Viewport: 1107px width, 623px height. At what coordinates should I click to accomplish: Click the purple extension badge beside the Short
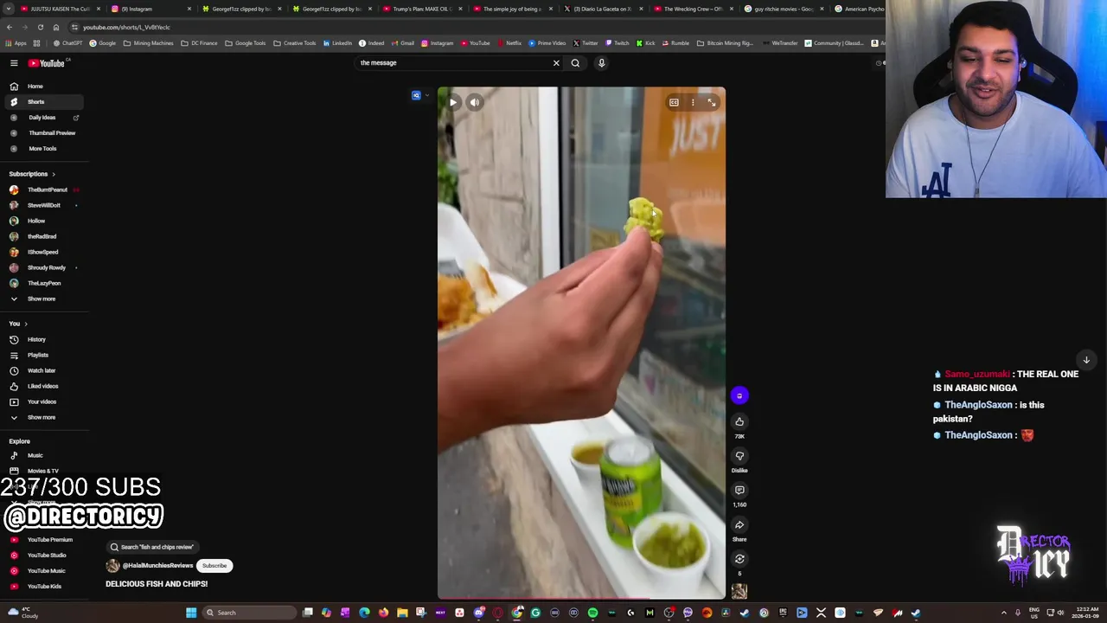click(x=739, y=395)
